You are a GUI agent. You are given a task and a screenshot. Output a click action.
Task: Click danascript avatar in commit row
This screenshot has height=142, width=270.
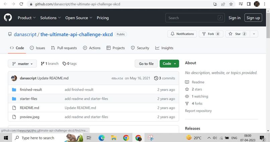(14, 78)
